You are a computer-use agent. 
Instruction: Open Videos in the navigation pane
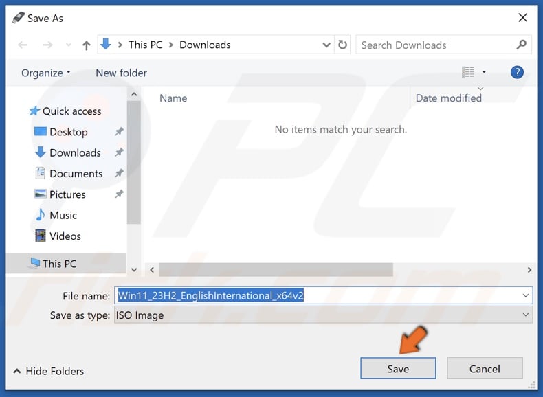pos(65,236)
